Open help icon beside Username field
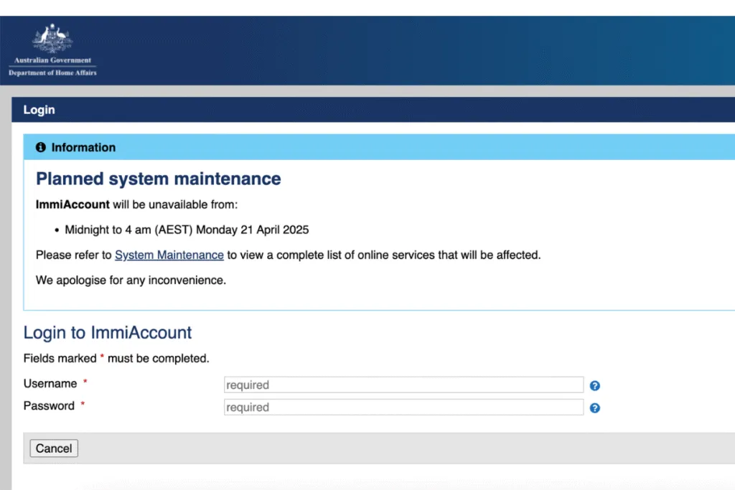735x490 pixels. coord(594,386)
